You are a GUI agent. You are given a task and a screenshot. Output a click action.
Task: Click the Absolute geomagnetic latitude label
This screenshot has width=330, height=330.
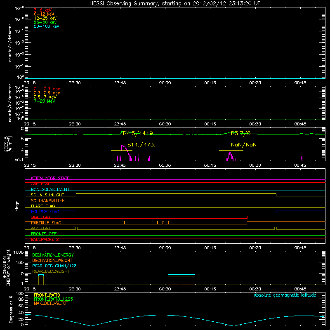coord(285,295)
